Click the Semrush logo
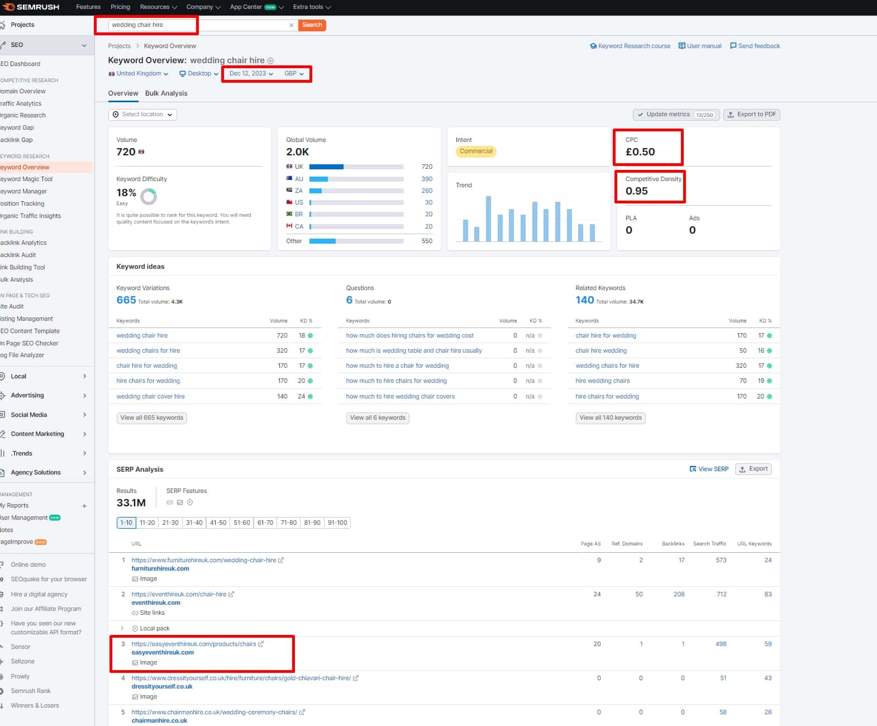This screenshot has width=877, height=726. pos(31,7)
